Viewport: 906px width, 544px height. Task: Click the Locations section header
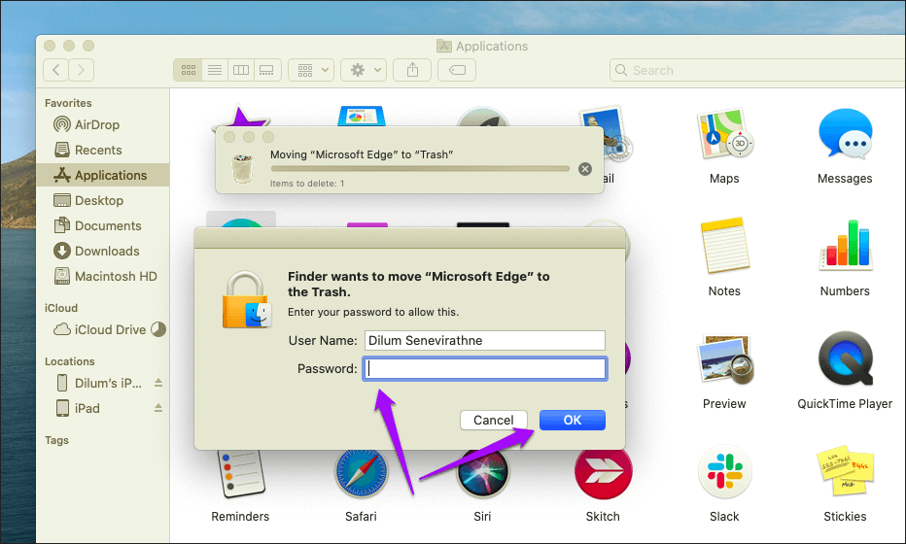tap(69, 361)
